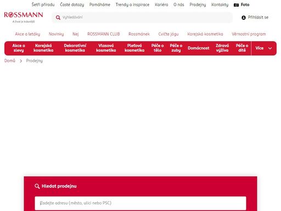Select Zdravá výživa category
The width and height of the screenshot is (281, 211).
(222, 48)
